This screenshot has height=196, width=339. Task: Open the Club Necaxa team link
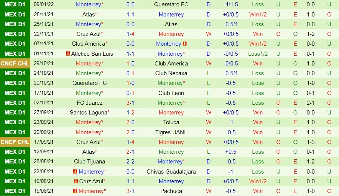click(171, 73)
